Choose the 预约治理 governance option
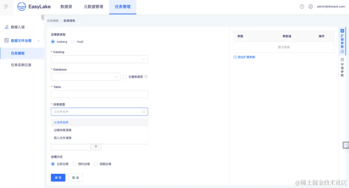349x188 pixels. (x=74, y=164)
